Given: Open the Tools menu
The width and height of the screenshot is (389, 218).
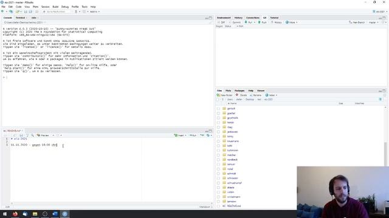Looking at the screenshot, I should click(x=84, y=7).
